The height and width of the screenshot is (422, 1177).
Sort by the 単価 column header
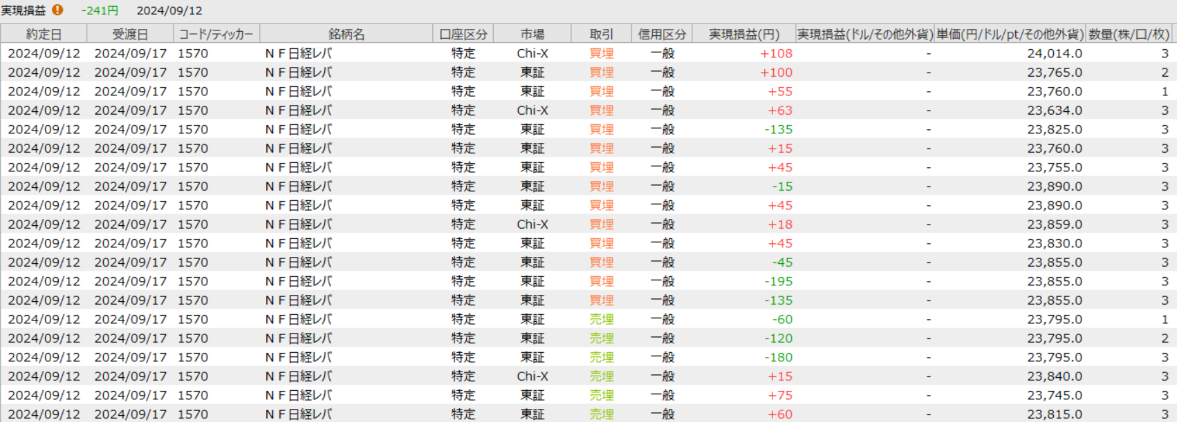click(x=1010, y=34)
